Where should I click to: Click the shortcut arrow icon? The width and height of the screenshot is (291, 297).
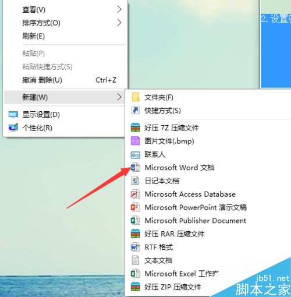(136, 111)
